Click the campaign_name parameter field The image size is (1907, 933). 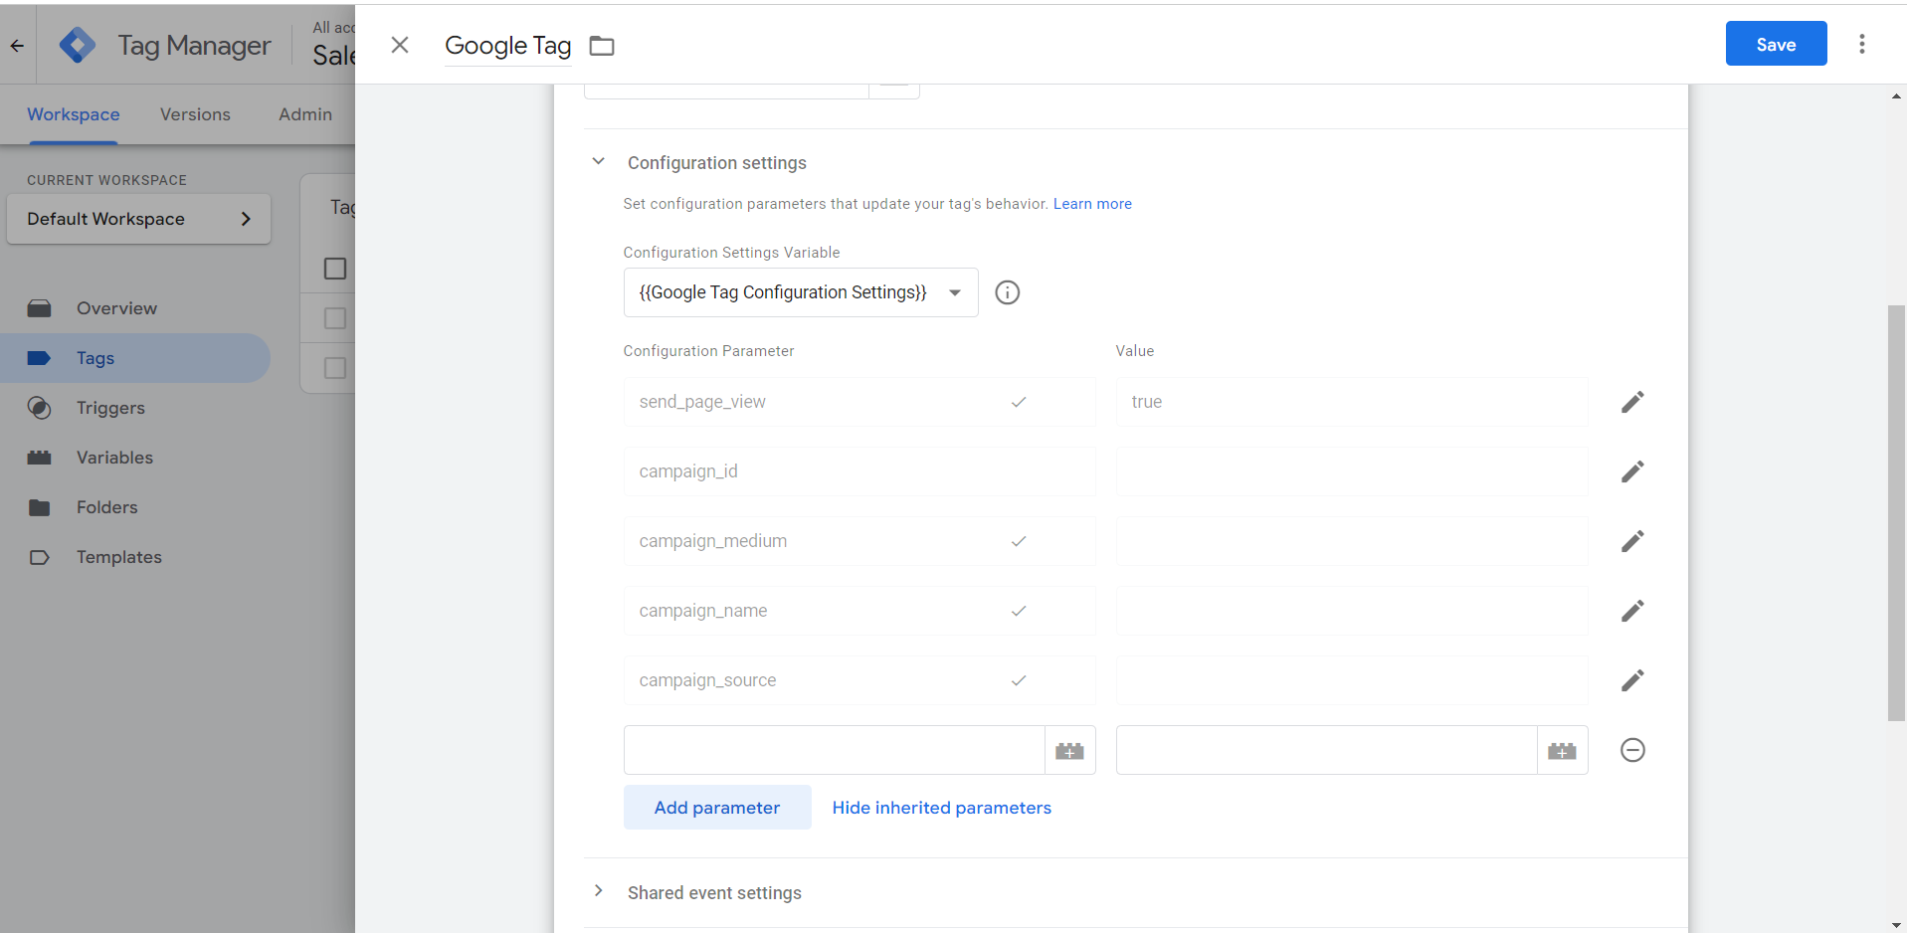pyautogui.click(x=859, y=611)
